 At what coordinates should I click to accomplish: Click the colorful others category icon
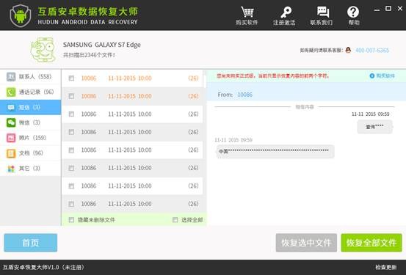pos(11,169)
